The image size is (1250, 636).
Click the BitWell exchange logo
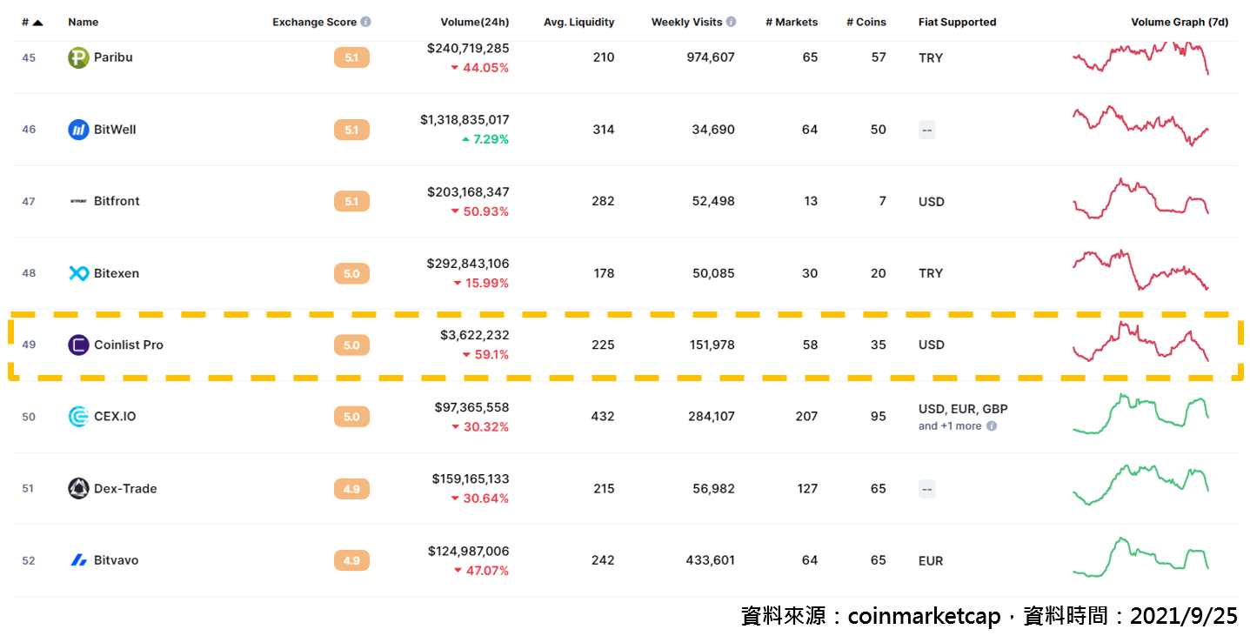[78, 130]
